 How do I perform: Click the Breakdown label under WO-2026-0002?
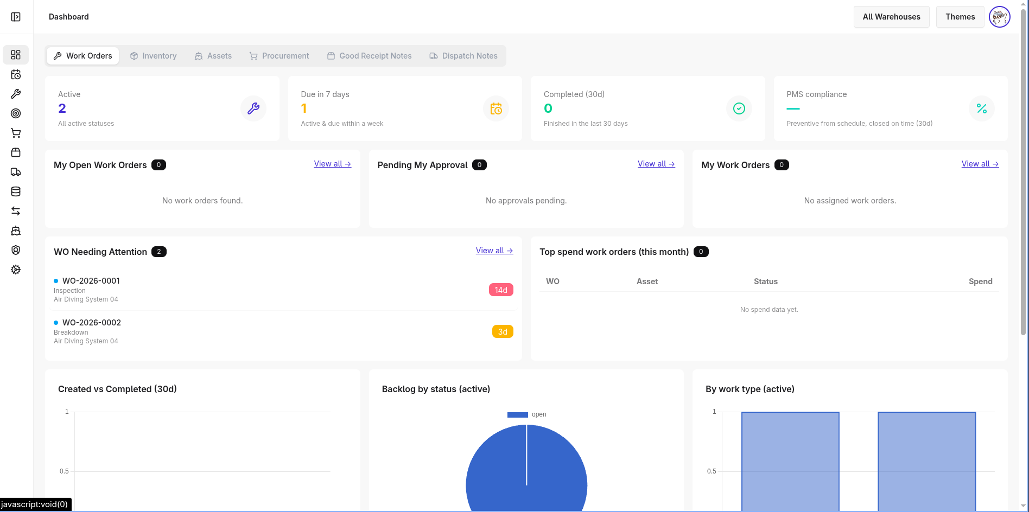click(x=71, y=332)
